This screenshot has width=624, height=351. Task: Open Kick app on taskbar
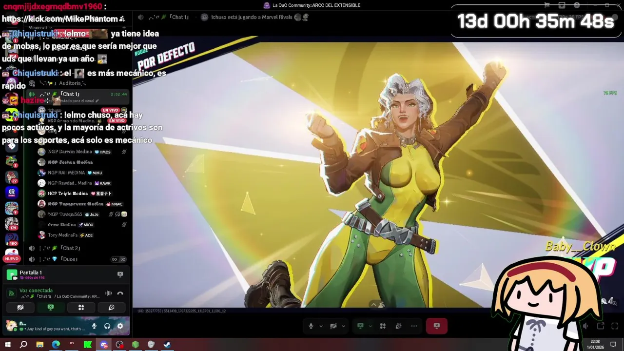[88, 345]
